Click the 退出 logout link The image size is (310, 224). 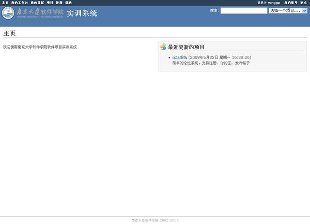[303, 3]
